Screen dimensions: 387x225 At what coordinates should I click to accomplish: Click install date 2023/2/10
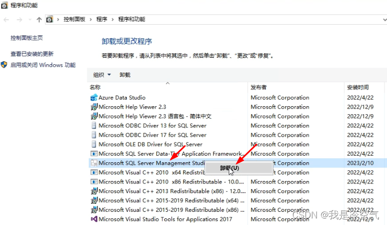360,163
